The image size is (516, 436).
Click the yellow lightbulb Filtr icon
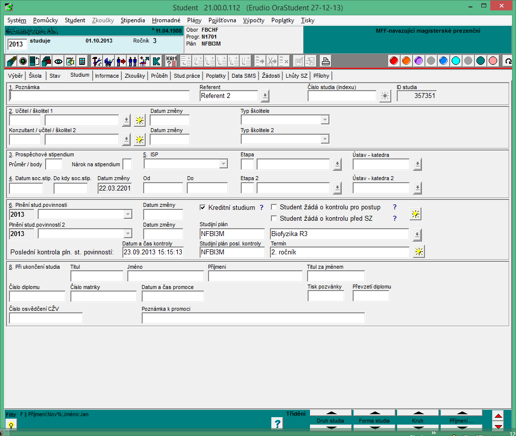10,424
